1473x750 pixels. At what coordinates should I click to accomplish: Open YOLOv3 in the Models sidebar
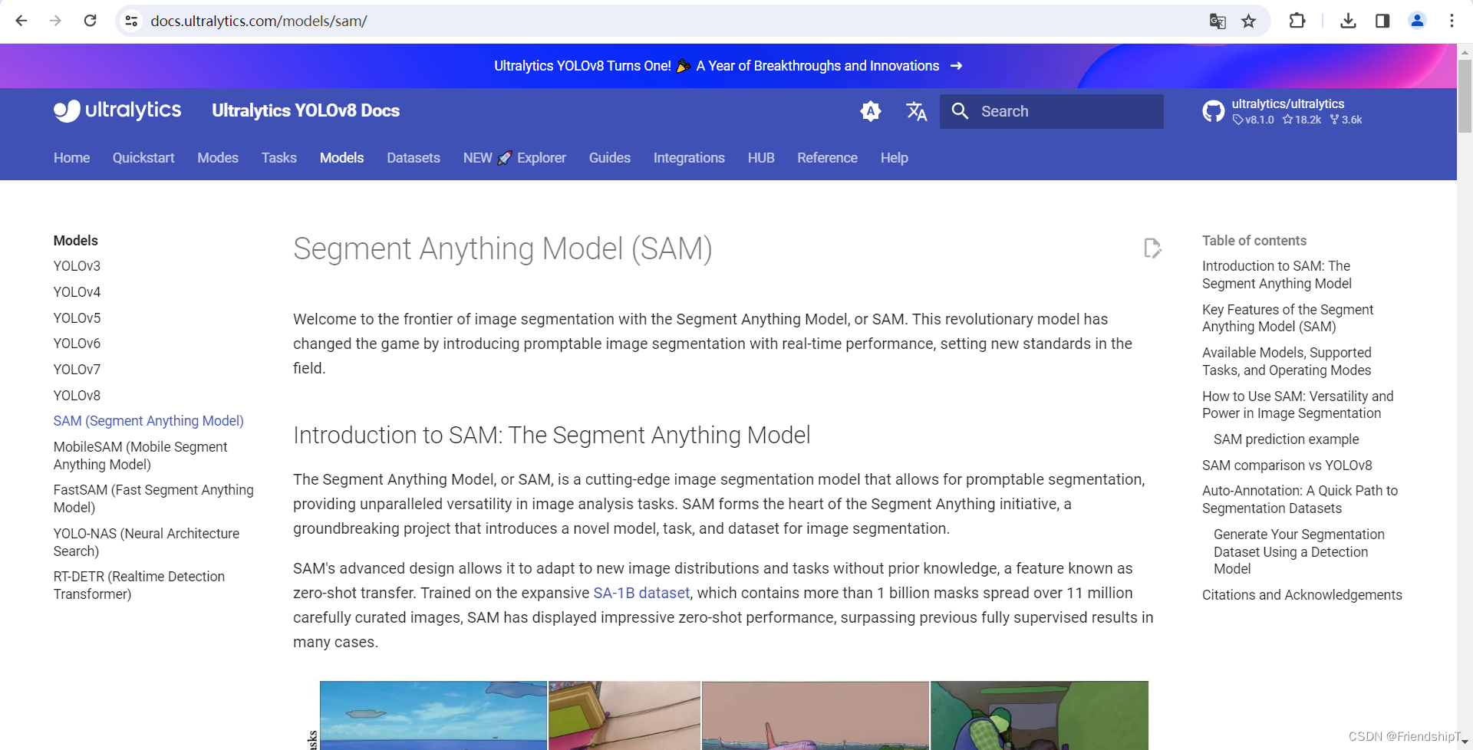(x=77, y=266)
